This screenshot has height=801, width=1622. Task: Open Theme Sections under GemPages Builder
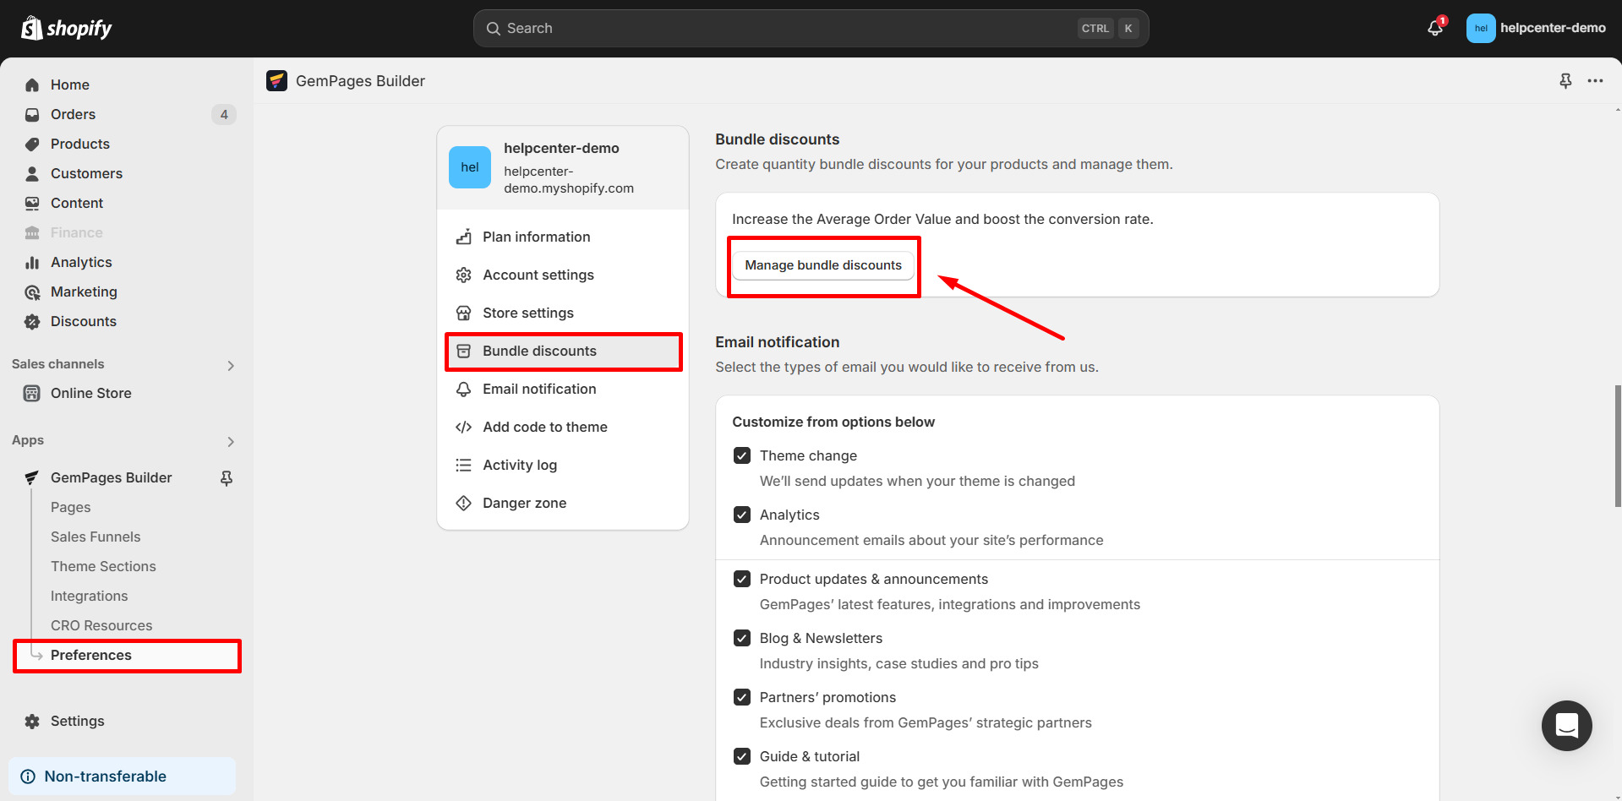(103, 567)
